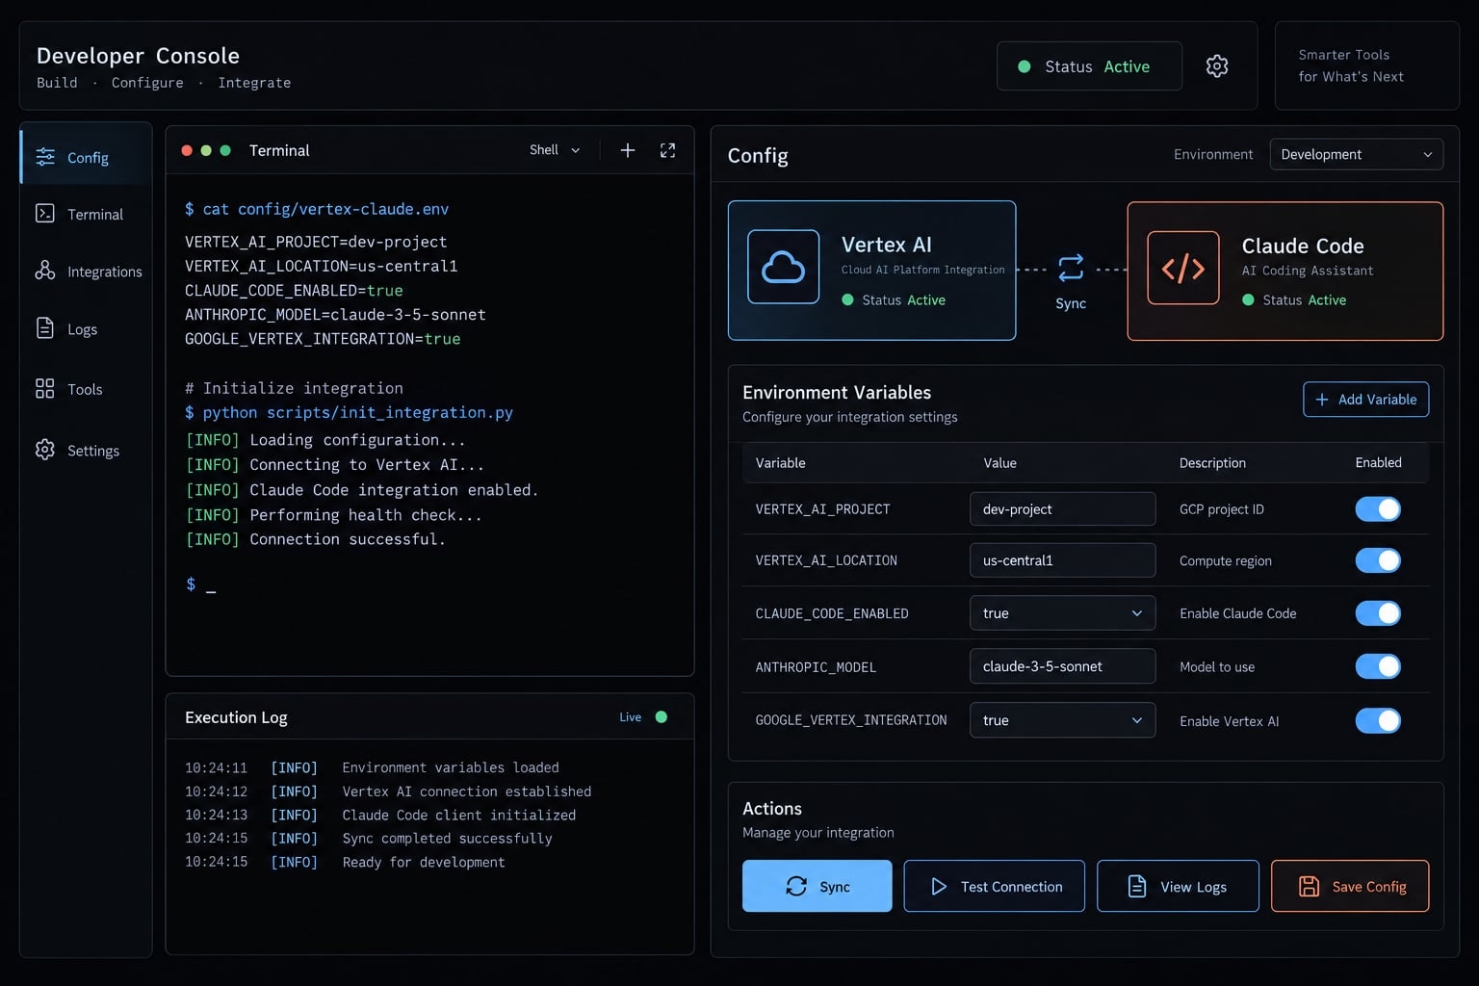Click the Description column header
The height and width of the screenshot is (986, 1479).
pos(1212,462)
